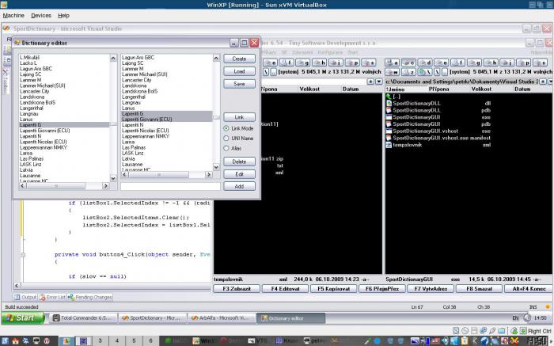Click the right list vertical scrollbar thumb
The width and height of the screenshot is (554, 346).
pos(216,117)
